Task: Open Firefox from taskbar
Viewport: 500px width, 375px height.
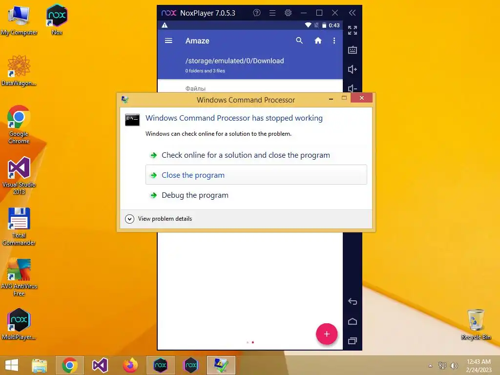Action: pos(130,365)
